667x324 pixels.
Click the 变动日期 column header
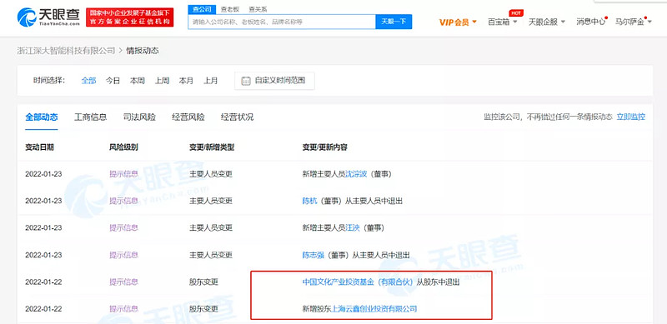39,147
